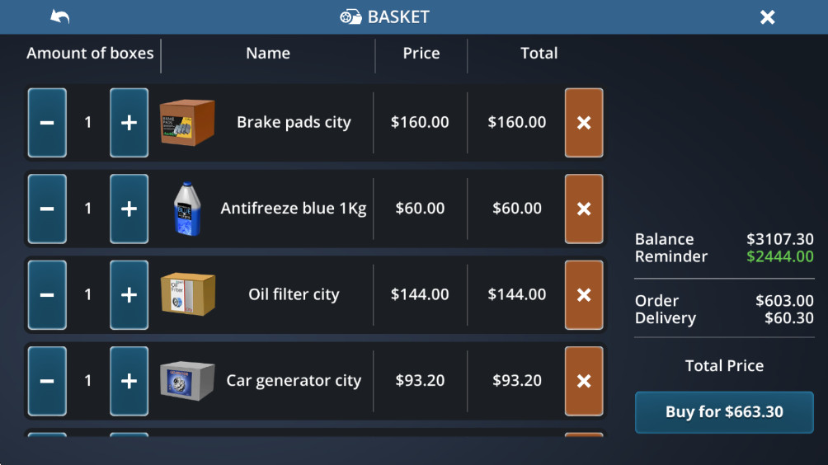Click the Antifreeze blue bottle image
The width and height of the screenshot is (828, 465).
[186, 209]
